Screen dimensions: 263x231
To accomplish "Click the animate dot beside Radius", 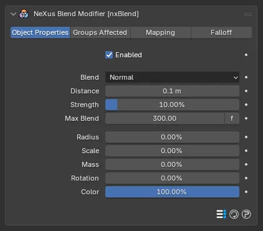I will (x=246, y=137).
